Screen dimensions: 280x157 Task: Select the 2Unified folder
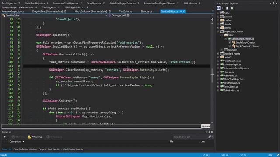tap(227, 20)
